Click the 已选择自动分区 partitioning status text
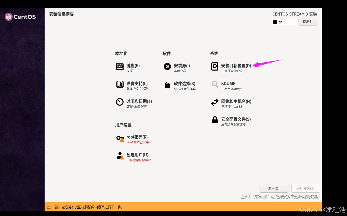This screenshot has width=347, height=216. click(x=232, y=71)
